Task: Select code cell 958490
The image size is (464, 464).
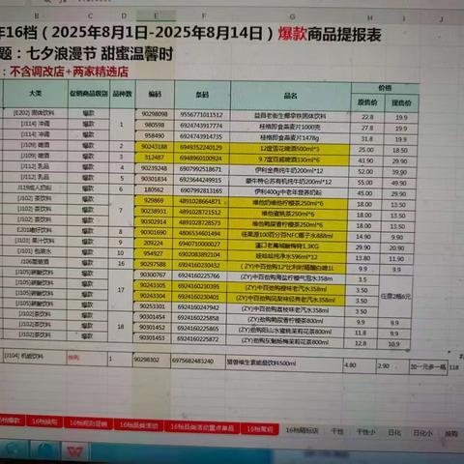Action: [155, 136]
